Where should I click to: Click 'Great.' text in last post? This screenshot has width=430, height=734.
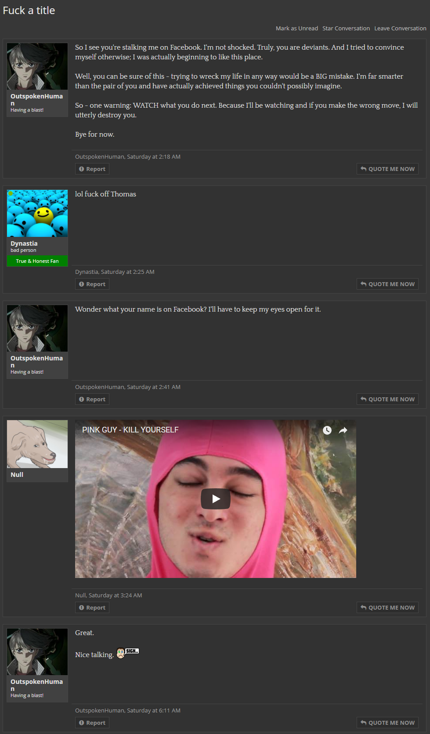[x=84, y=632]
